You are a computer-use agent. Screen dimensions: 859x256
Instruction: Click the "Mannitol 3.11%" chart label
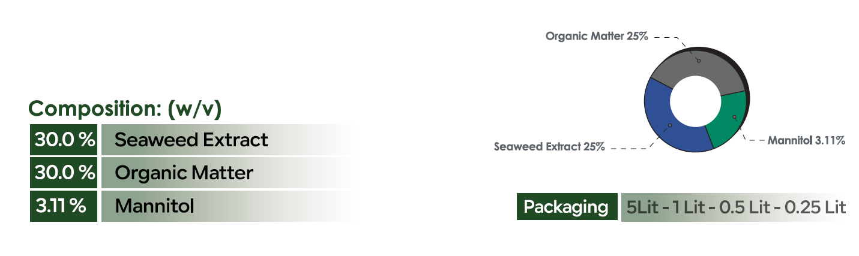pyautogui.click(x=806, y=140)
